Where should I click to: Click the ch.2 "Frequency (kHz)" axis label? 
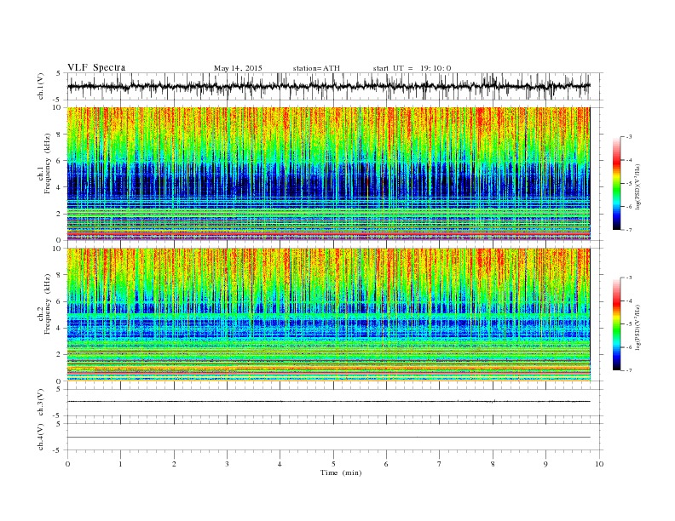pos(48,304)
